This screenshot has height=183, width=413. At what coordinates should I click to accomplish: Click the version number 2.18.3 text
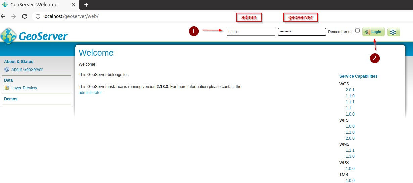pos(162,87)
